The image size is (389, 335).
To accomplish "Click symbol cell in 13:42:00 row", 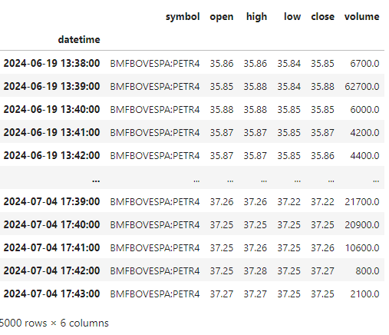I will [x=155, y=156].
